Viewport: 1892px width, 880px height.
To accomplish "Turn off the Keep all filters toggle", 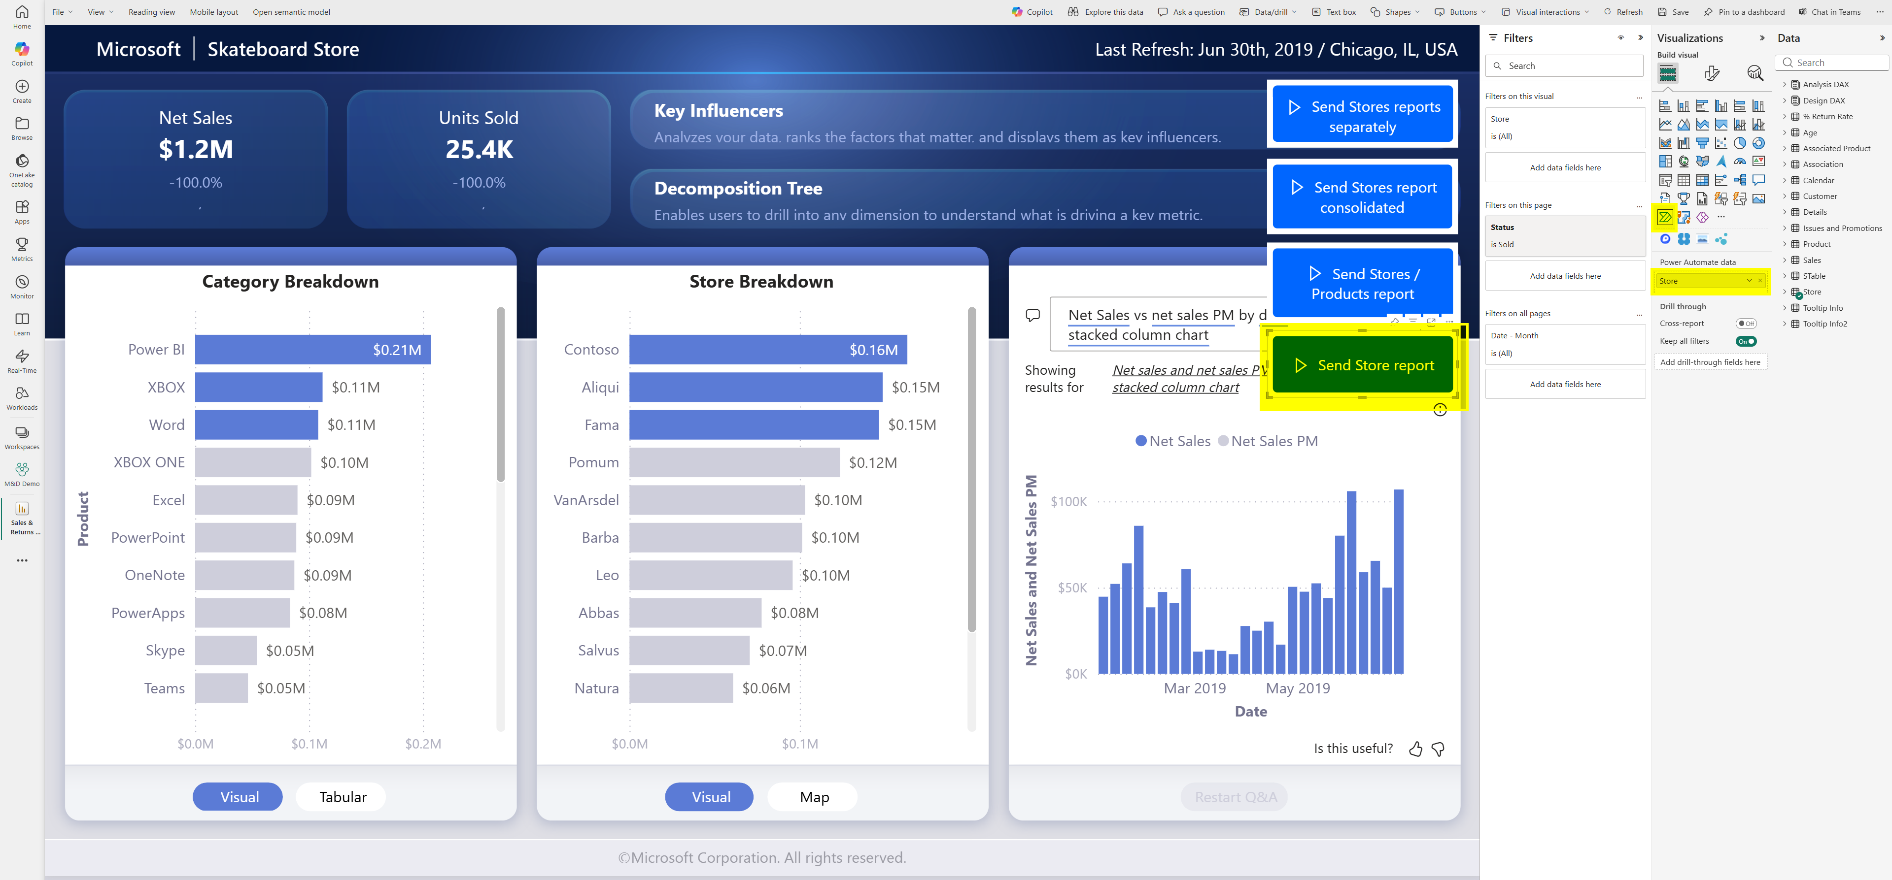I will 1746,341.
